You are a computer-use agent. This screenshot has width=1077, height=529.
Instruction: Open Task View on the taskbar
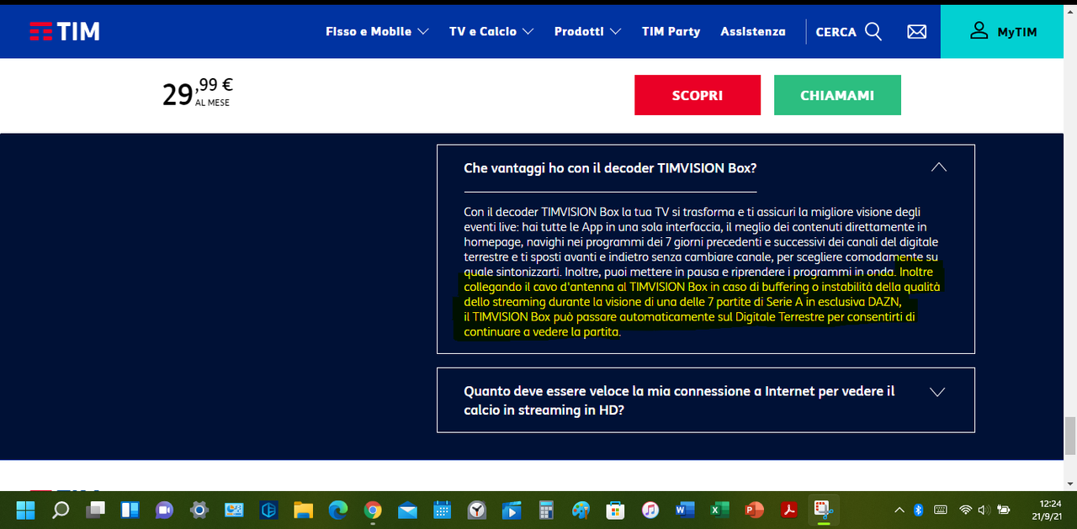click(95, 510)
